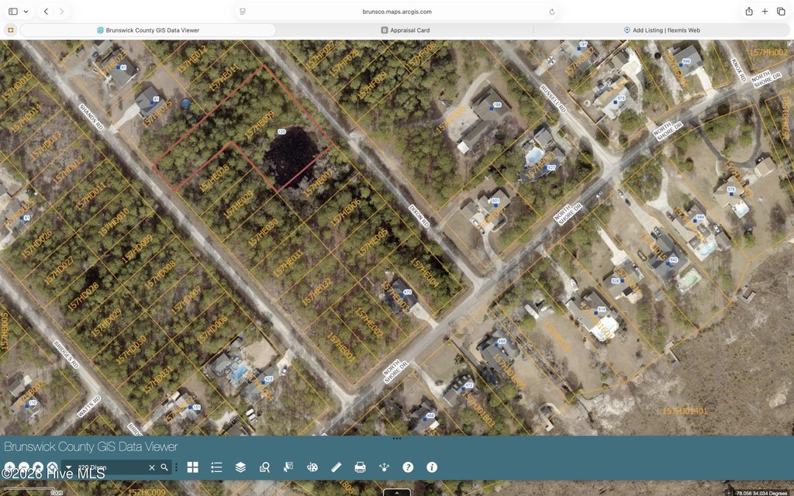Open the About info widget
Screen dimensions: 794x496
432,467
